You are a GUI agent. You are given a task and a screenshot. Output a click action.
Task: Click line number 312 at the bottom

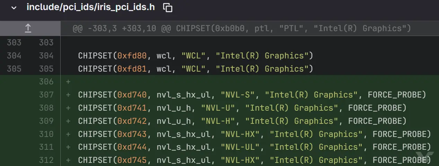pos(46,160)
